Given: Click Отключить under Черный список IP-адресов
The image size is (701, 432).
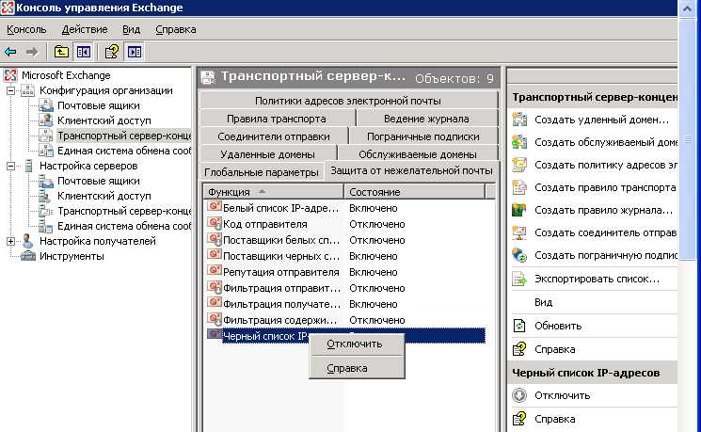Looking at the screenshot, I should click(x=563, y=395).
